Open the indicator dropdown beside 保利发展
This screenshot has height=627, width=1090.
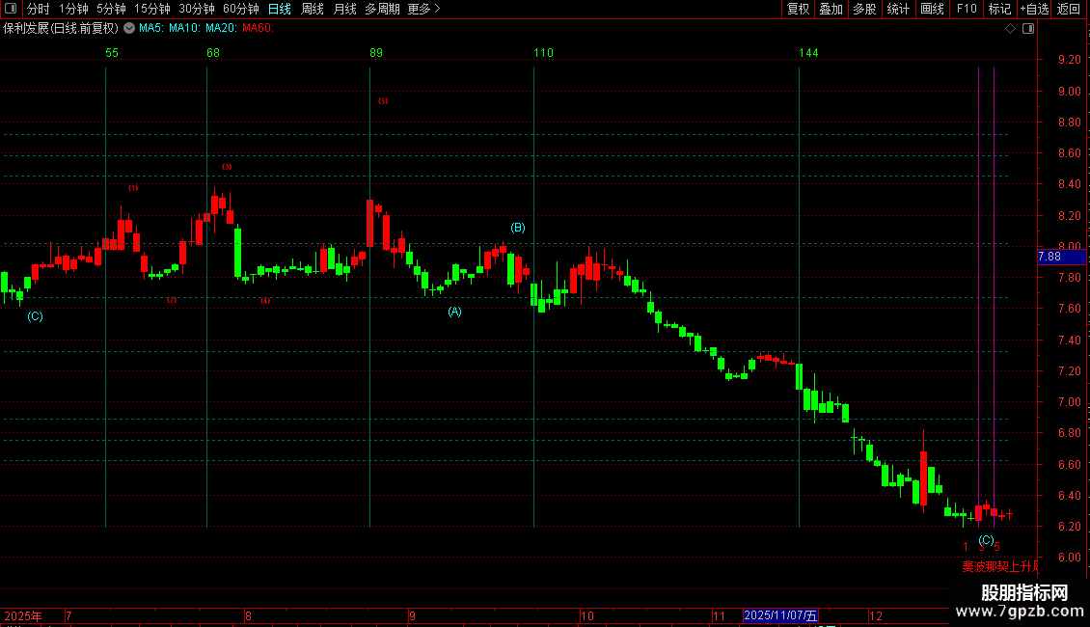pos(129,28)
